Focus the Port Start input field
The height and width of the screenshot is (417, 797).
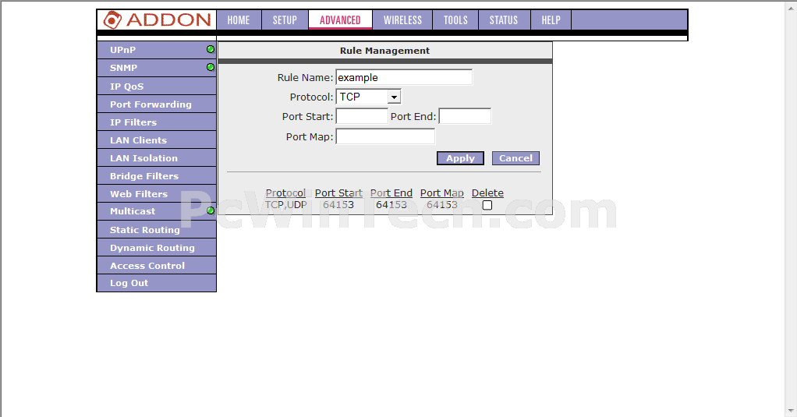pos(362,116)
